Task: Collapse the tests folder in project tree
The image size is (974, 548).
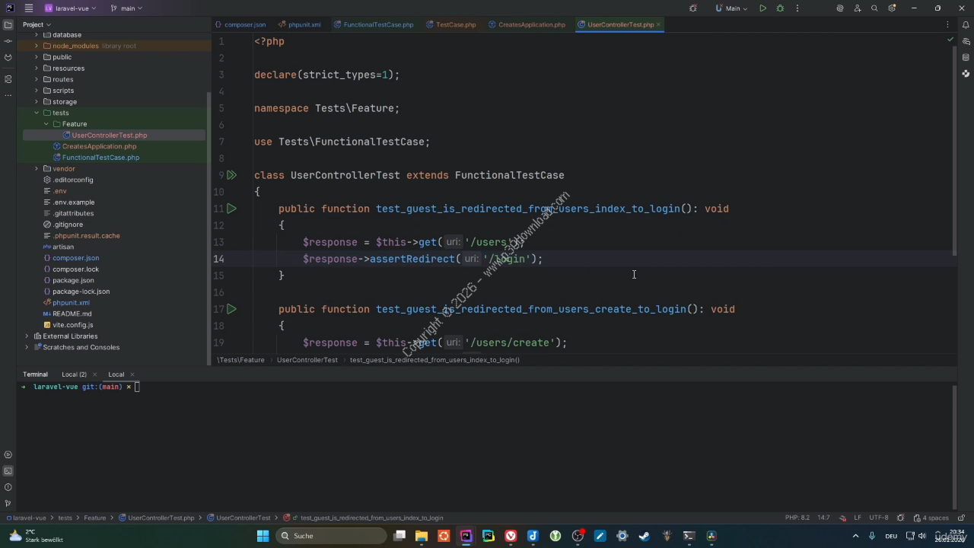Action: [x=37, y=113]
